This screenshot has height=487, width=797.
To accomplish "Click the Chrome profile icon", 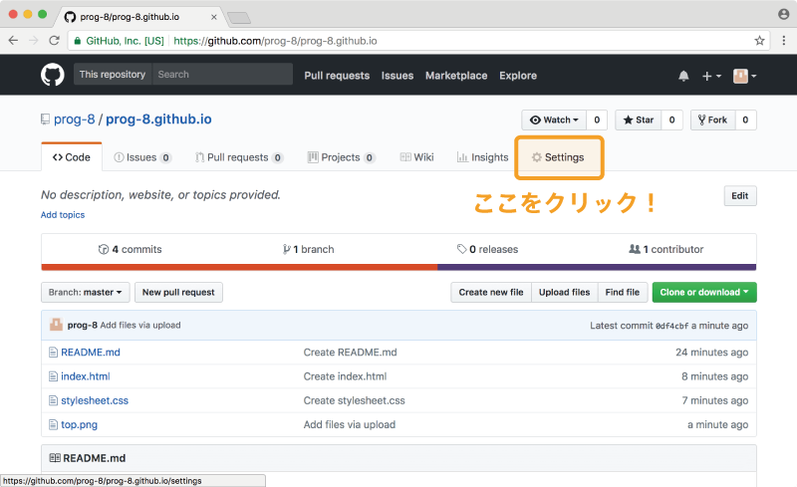I will (x=783, y=14).
